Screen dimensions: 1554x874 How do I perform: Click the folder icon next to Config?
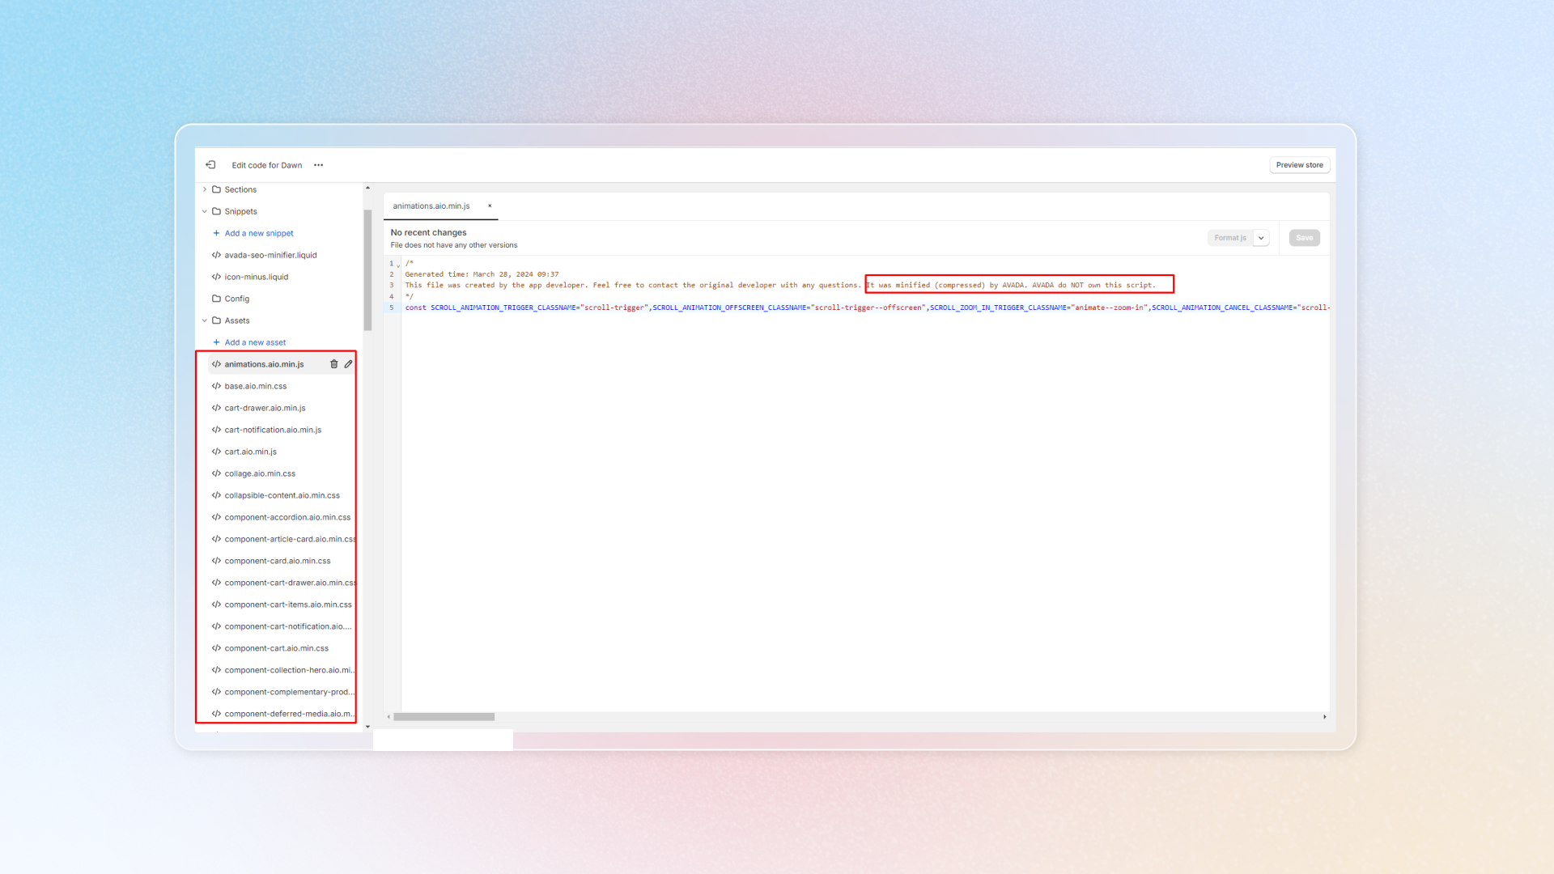coord(216,299)
